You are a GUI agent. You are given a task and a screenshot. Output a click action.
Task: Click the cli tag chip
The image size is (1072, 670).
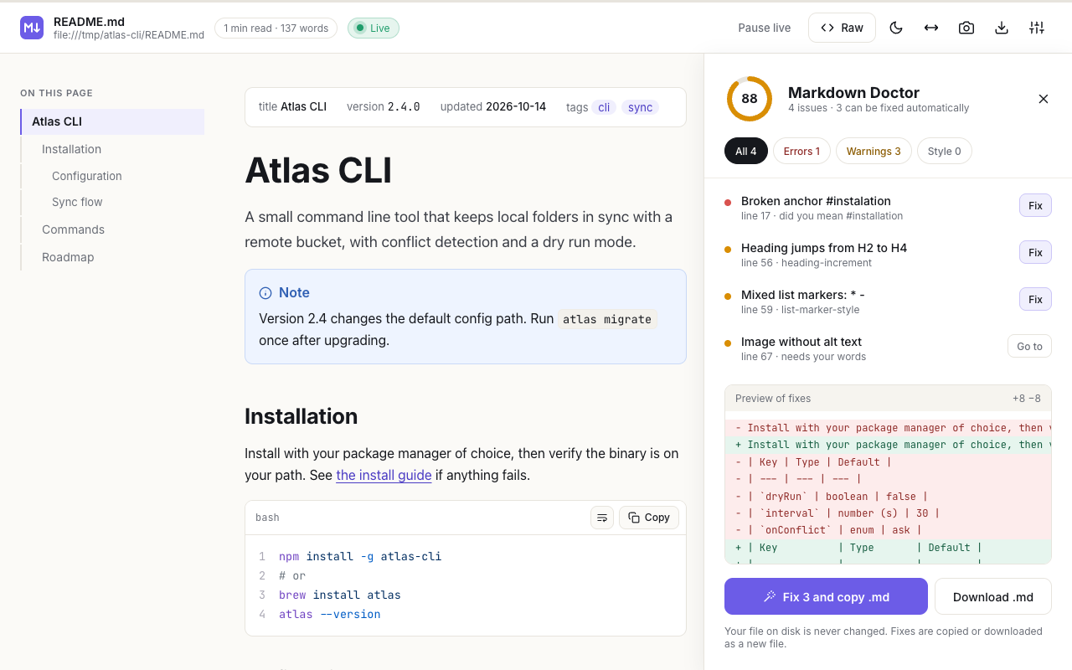604,107
